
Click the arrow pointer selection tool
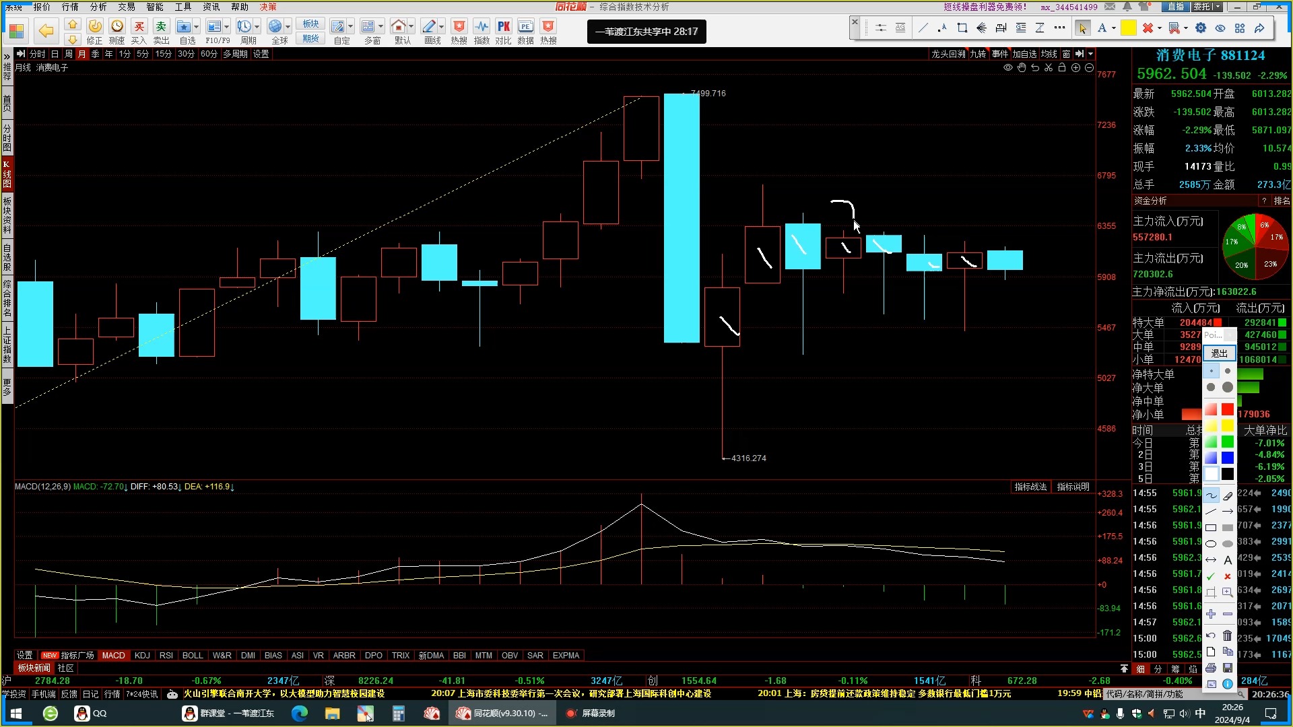point(1082,28)
